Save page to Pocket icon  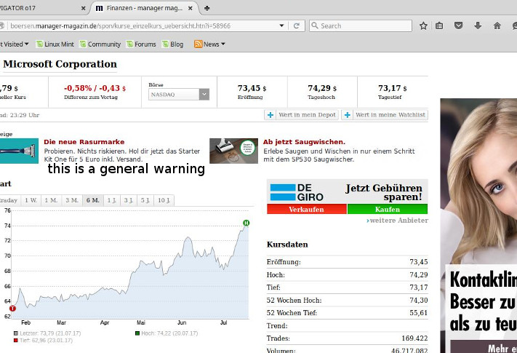pyautogui.click(x=458, y=25)
